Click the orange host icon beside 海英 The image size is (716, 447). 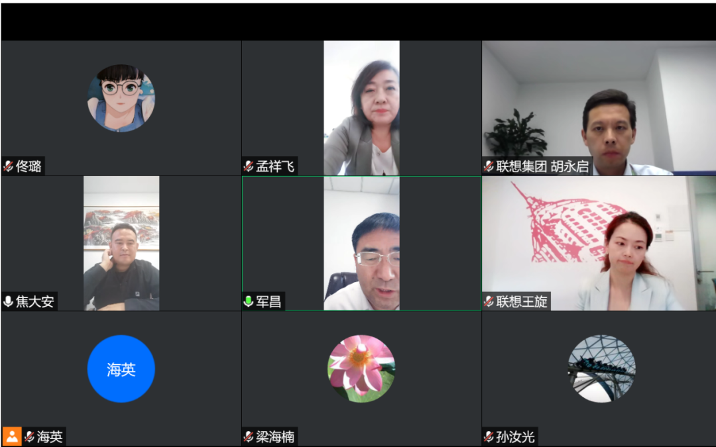pos(12,436)
